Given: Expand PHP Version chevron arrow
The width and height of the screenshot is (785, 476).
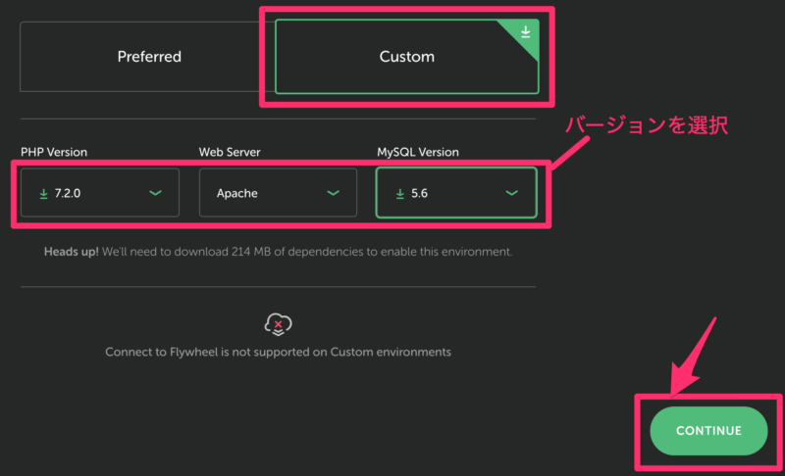Looking at the screenshot, I should click(x=155, y=193).
